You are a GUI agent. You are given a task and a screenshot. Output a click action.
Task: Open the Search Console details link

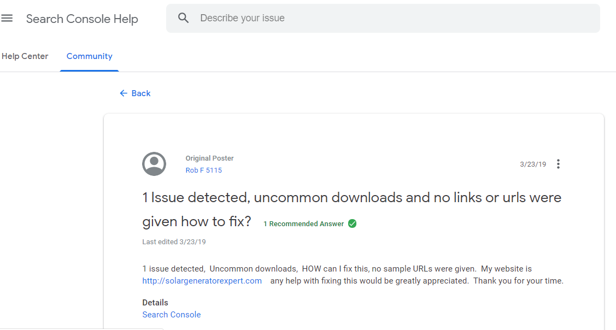(x=171, y=315)
